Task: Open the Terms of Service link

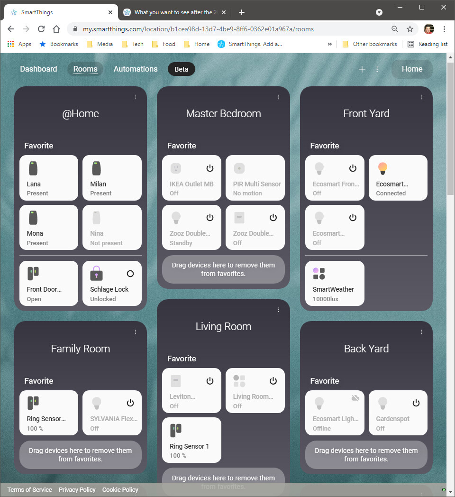Action: point(30,490)
